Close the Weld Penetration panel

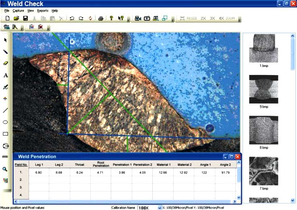(x=238, y=156)
